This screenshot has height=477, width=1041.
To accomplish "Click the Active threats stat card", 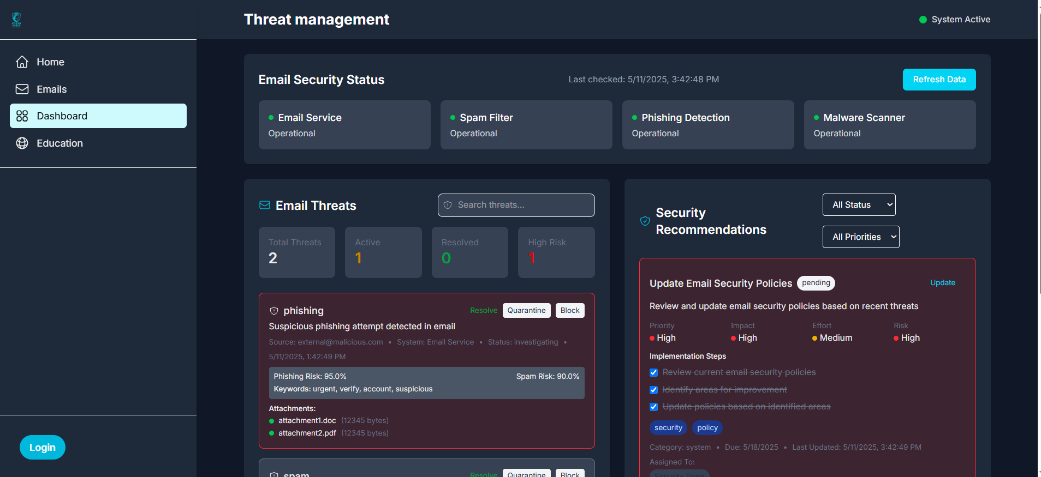I will click(x=383, y=252).
